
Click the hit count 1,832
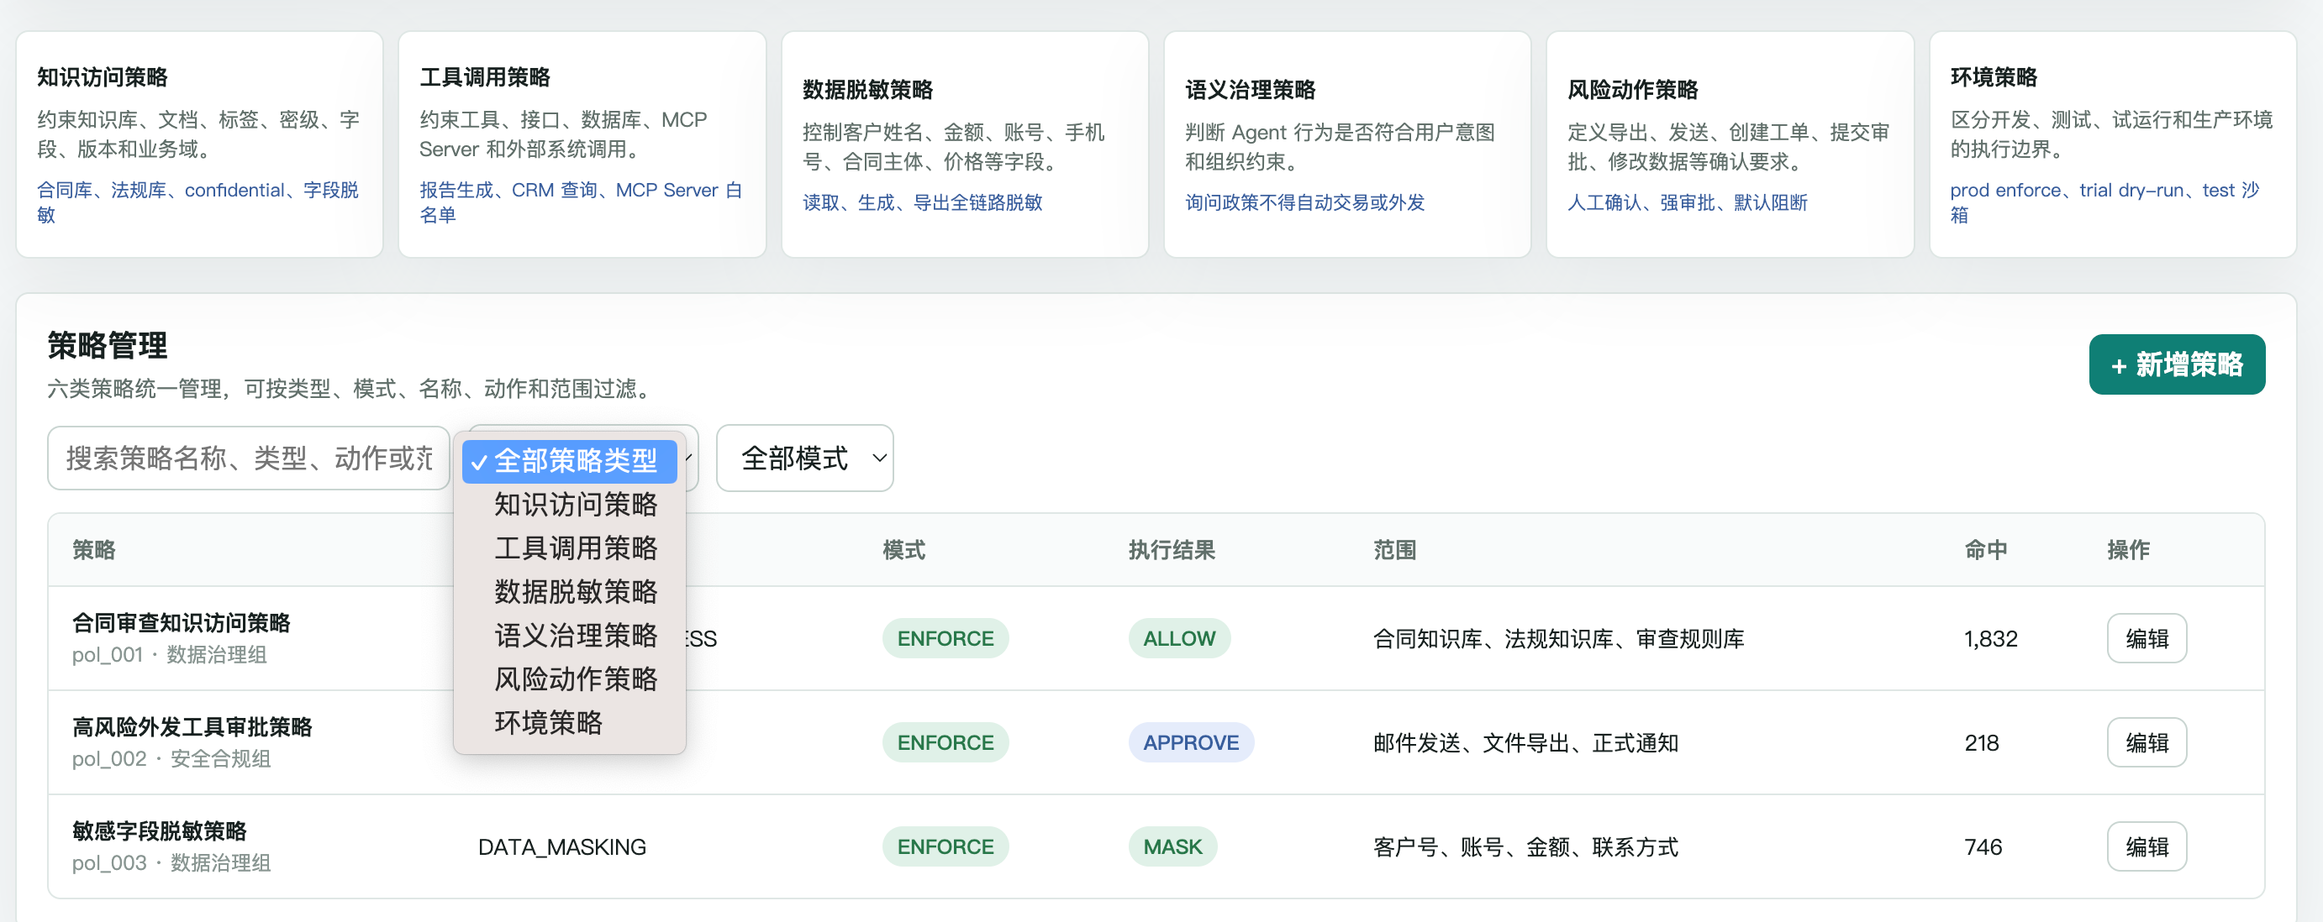pos(1990,639)
